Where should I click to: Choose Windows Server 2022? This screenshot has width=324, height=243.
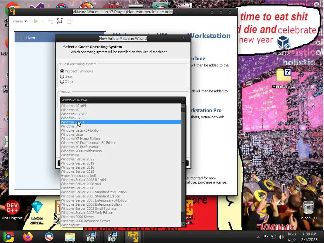point(121,159)
